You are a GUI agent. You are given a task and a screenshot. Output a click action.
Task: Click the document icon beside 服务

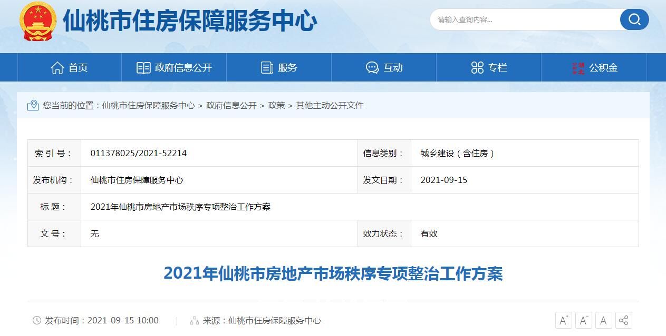pos(266,67)
